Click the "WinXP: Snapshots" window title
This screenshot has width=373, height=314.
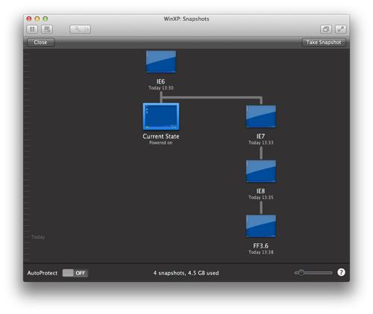[186, 19]
